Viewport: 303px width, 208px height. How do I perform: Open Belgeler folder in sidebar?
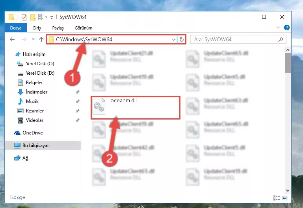point(30,83)
